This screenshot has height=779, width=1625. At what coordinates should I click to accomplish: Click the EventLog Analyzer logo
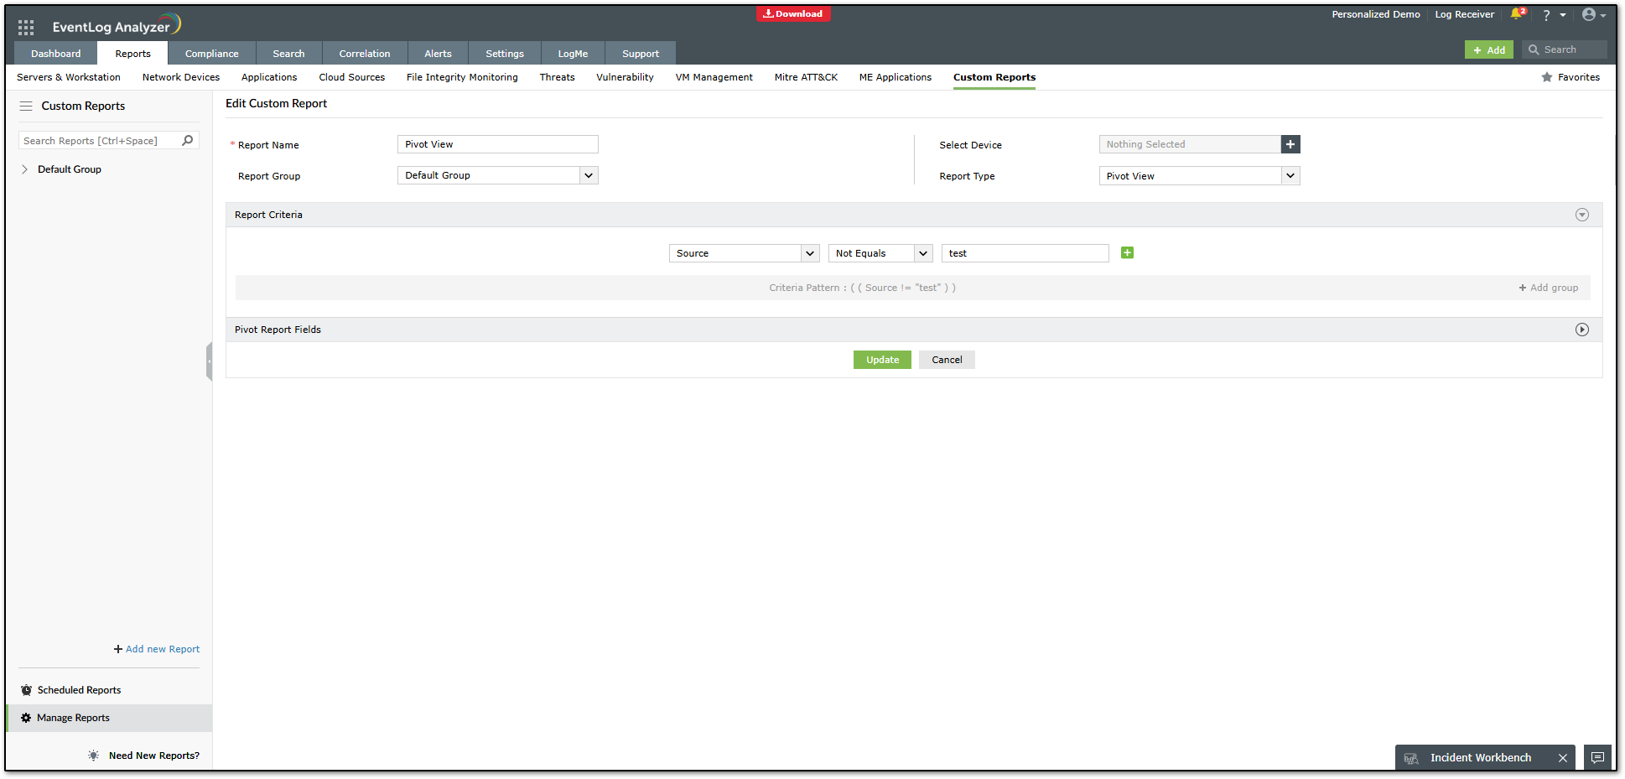click(117, 25)
